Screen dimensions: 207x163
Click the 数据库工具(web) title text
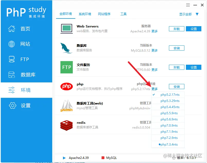[90, 103]
